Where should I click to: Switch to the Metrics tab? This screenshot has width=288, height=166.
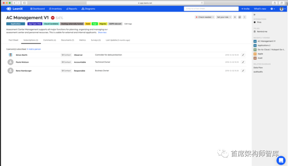tap(82, 40)
